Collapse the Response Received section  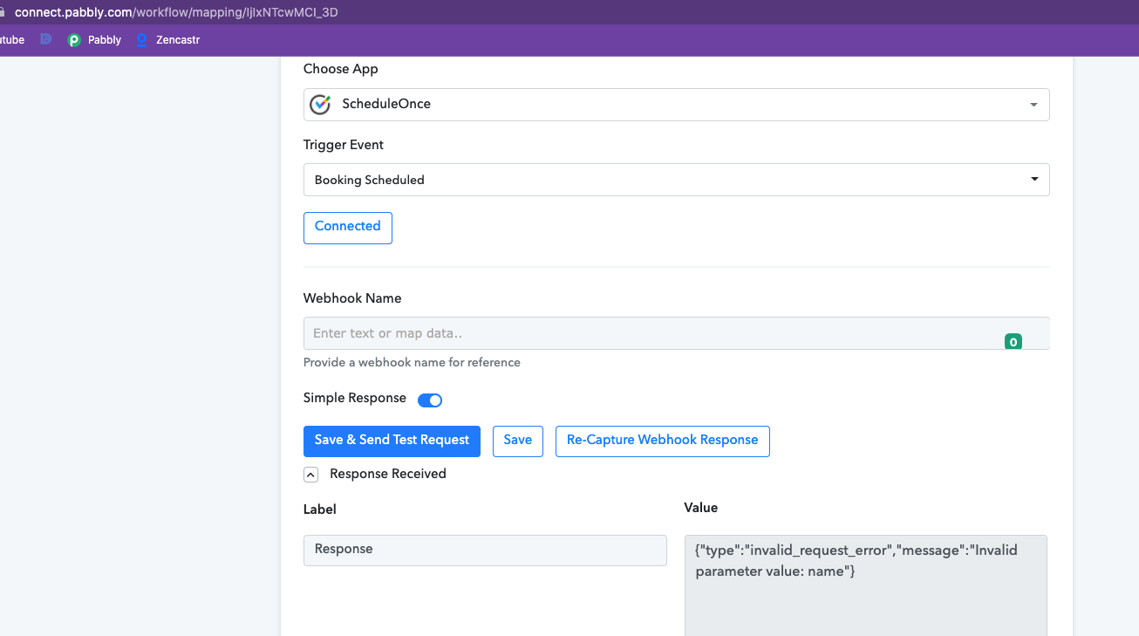pyautogui.click(x=310, y=475)
